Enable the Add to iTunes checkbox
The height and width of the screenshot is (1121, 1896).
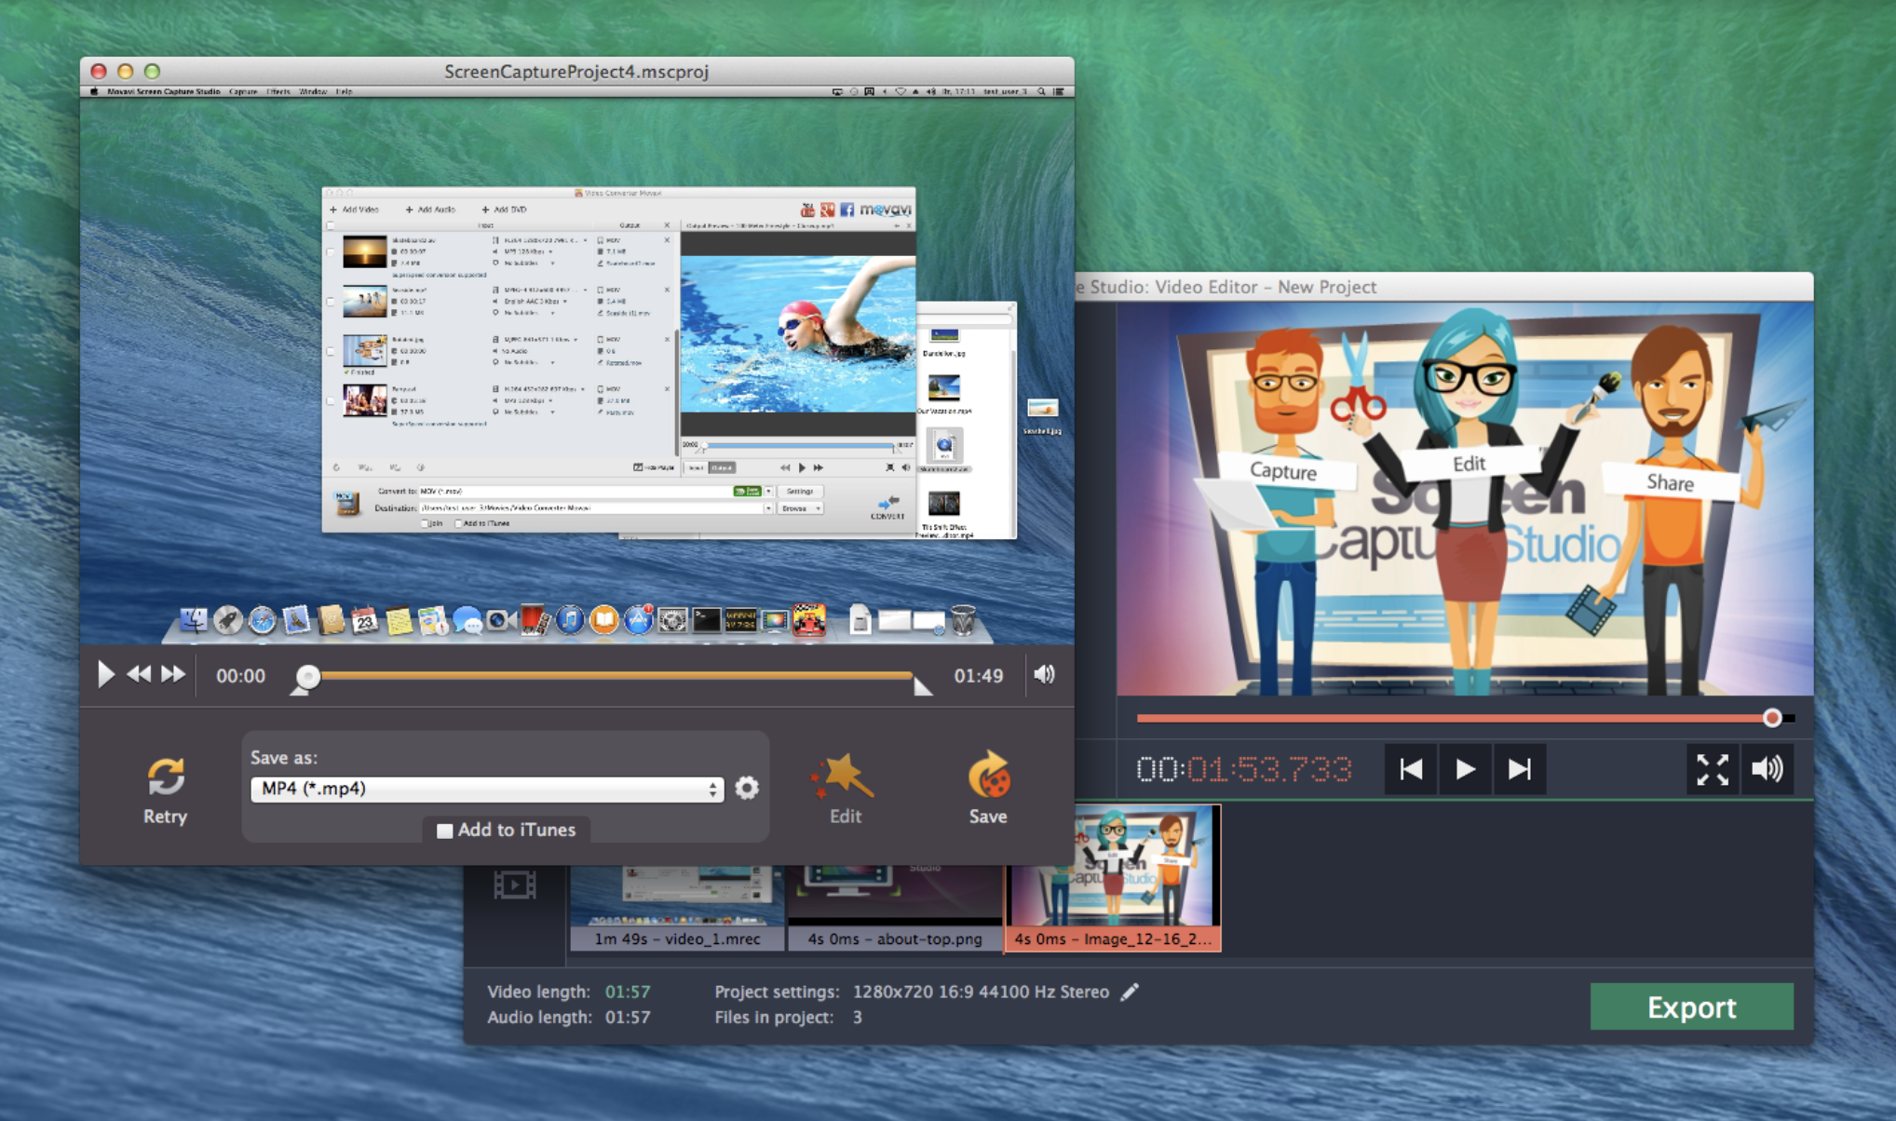tap(445, 831)
